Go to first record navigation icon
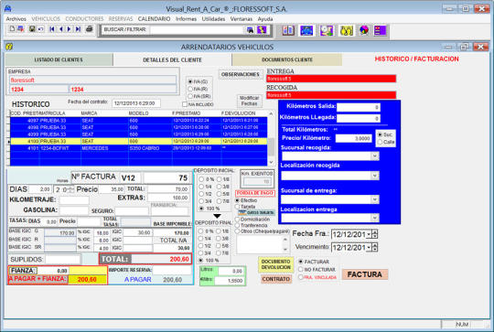 click(x=52, y=29)
